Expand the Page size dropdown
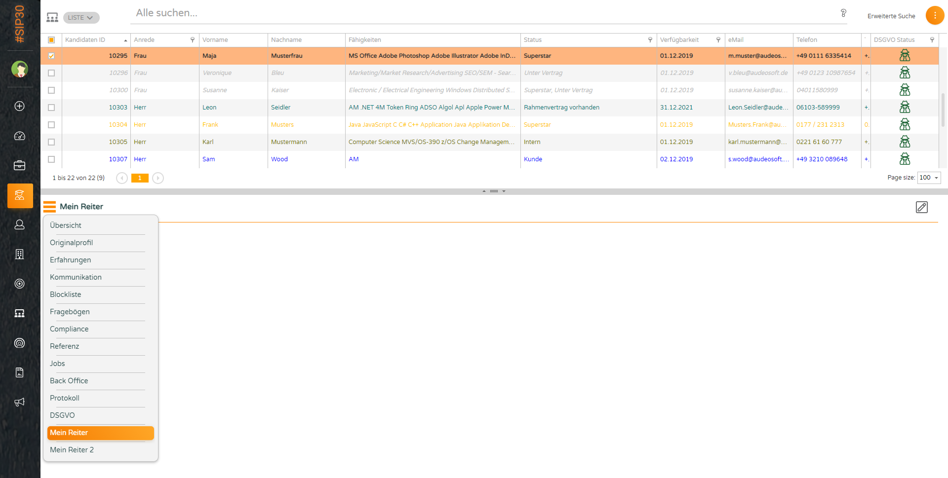Image resolution: width=948 pixels, height=478 pixels. pyautogui.click(x=929, y=178)
